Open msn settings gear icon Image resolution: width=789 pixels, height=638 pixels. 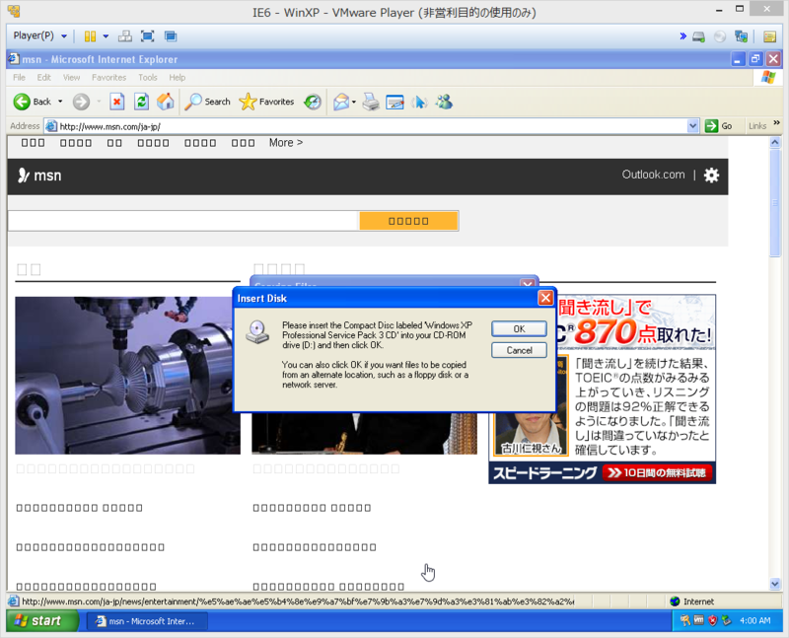711,176
